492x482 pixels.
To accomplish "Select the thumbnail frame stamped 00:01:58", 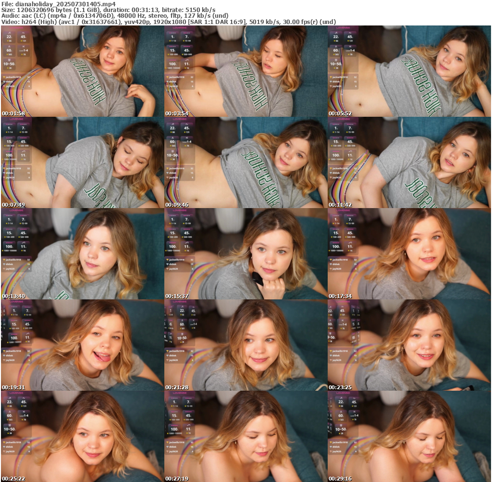I will pyautogui.click(x=82, y=71).
